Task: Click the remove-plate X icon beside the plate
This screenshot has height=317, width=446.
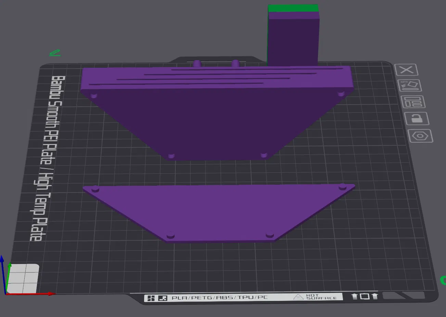Action: point(406,70)
